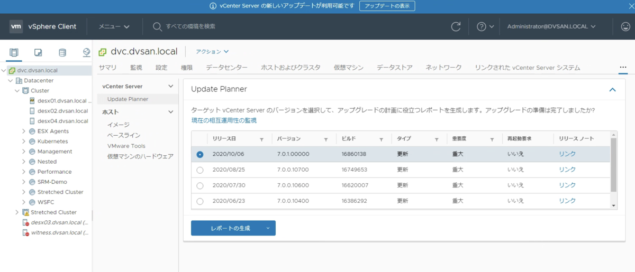The height and width of the screenshot is (272, 635).
Task: Select the 2020/08/25 release radio button
Action: [x=199, y=170]
